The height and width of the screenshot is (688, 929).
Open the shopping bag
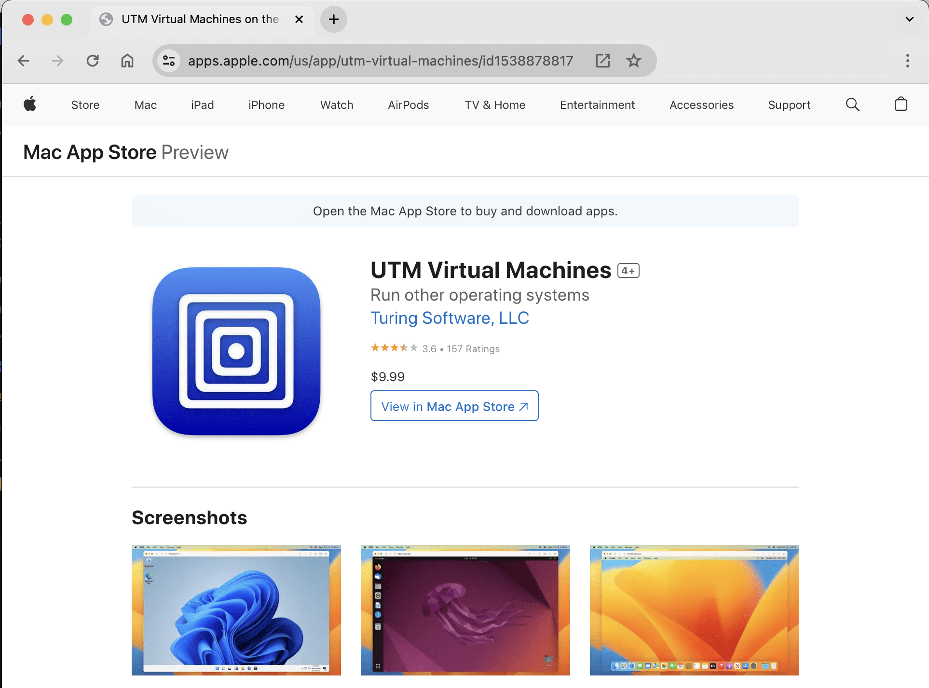click(900, 105)
